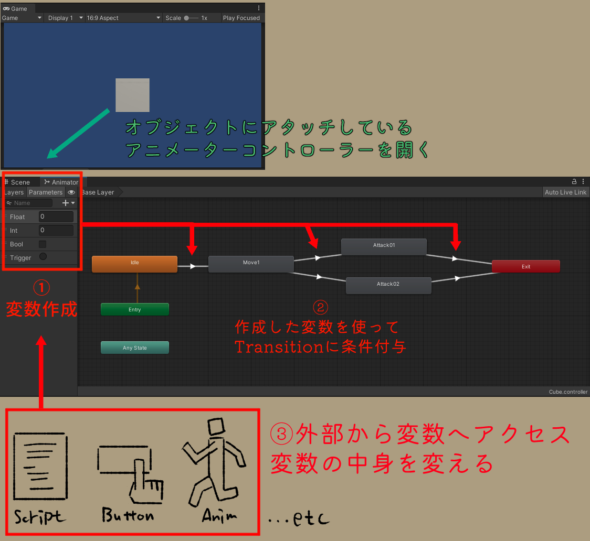Select the Animator tab's transition arrow icon
Image resolution: width=590 pixels, height=541 pixels.
(x=47, y=182)
